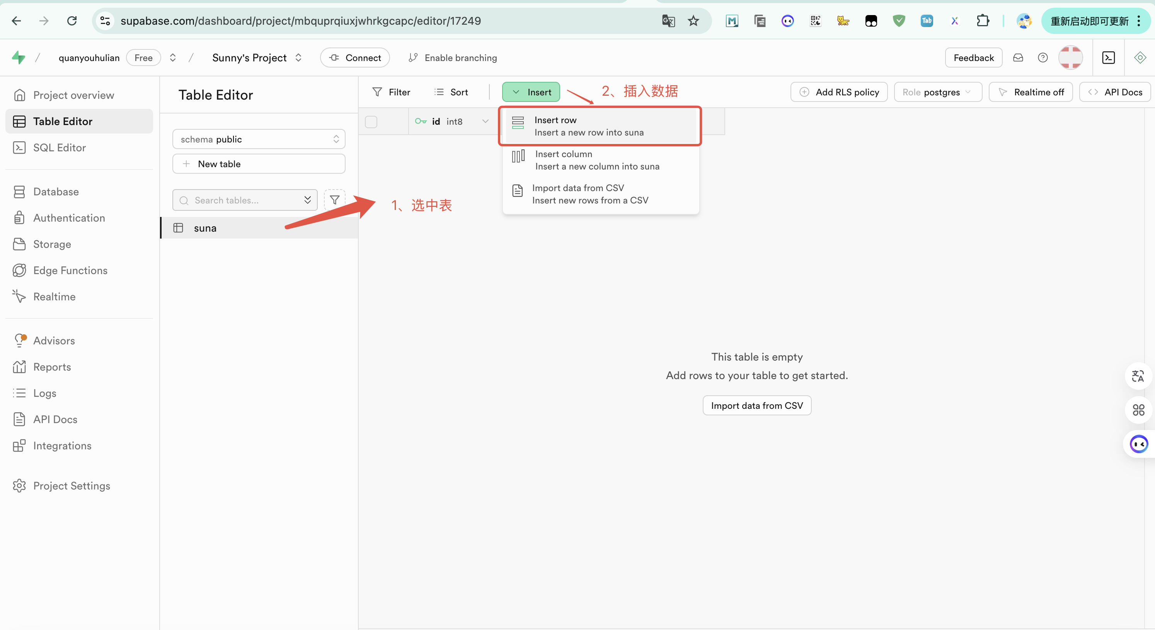
Task: Click API Docs toolbar button
Action: click(x=1115, y=92)
